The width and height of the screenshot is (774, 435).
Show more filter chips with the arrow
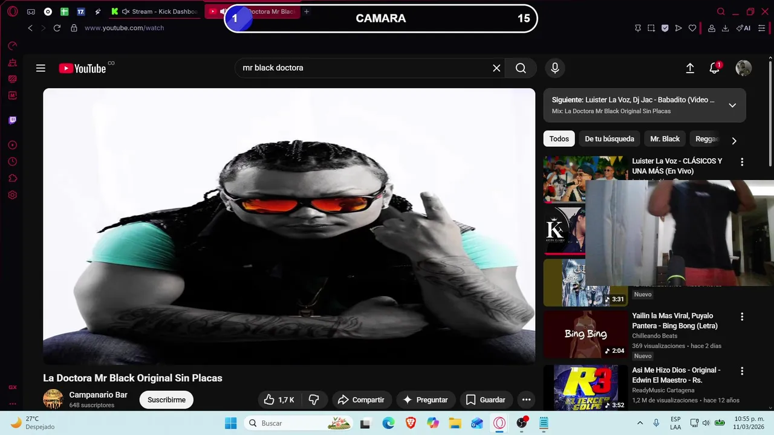[734, 141]
